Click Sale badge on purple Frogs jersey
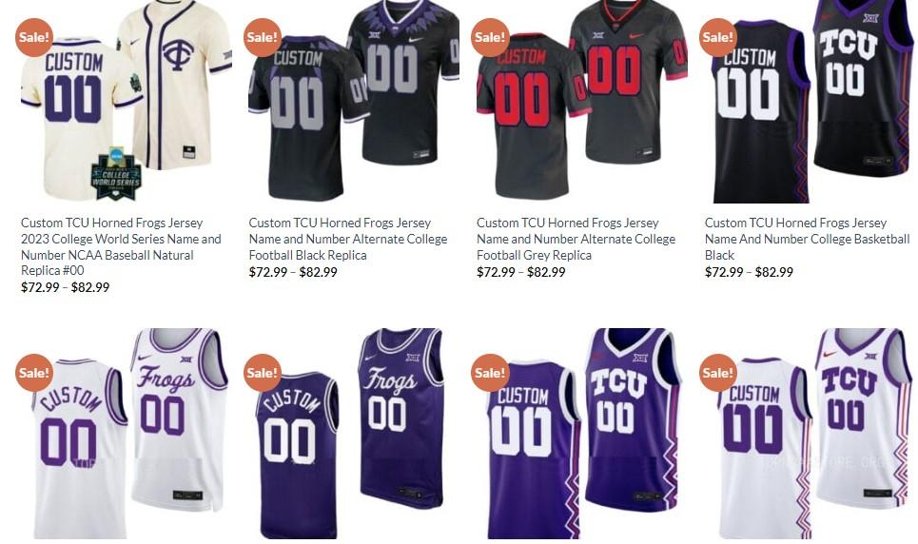 [263, 373]
